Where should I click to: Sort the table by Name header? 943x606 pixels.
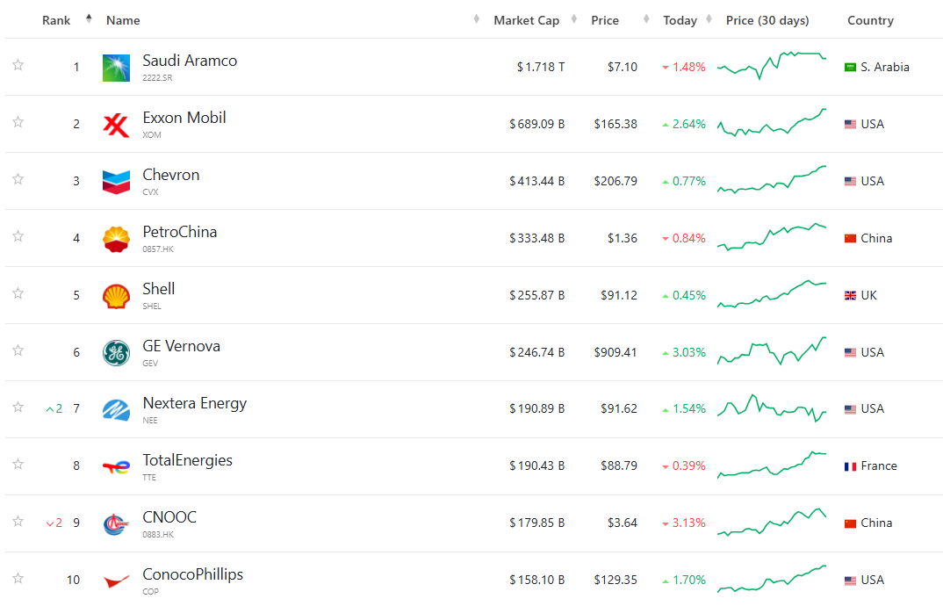pos(123,20)
